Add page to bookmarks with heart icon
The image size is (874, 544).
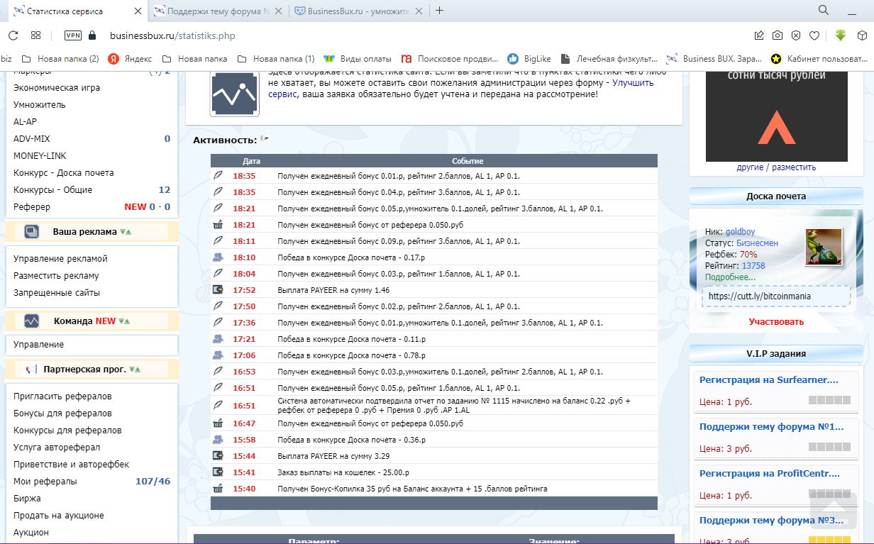click(814, 35)
